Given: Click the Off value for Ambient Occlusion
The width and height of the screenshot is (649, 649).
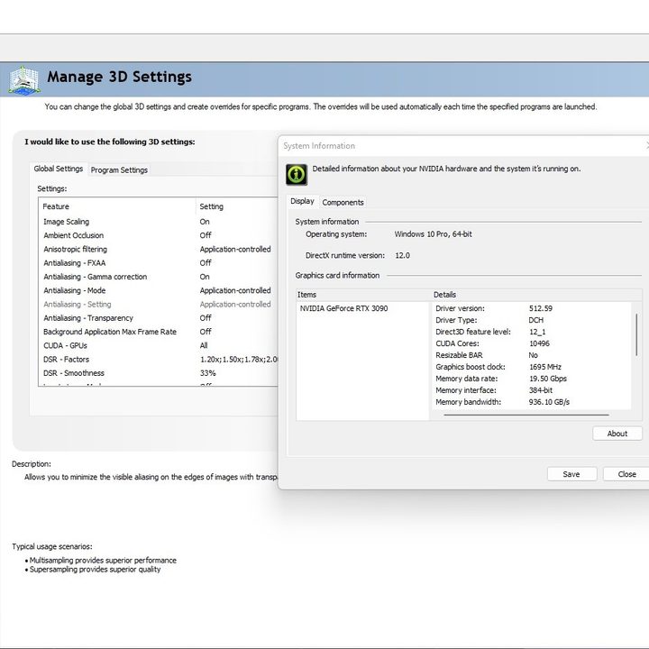Looking at the screenshot, I should (x=206, y=235).
